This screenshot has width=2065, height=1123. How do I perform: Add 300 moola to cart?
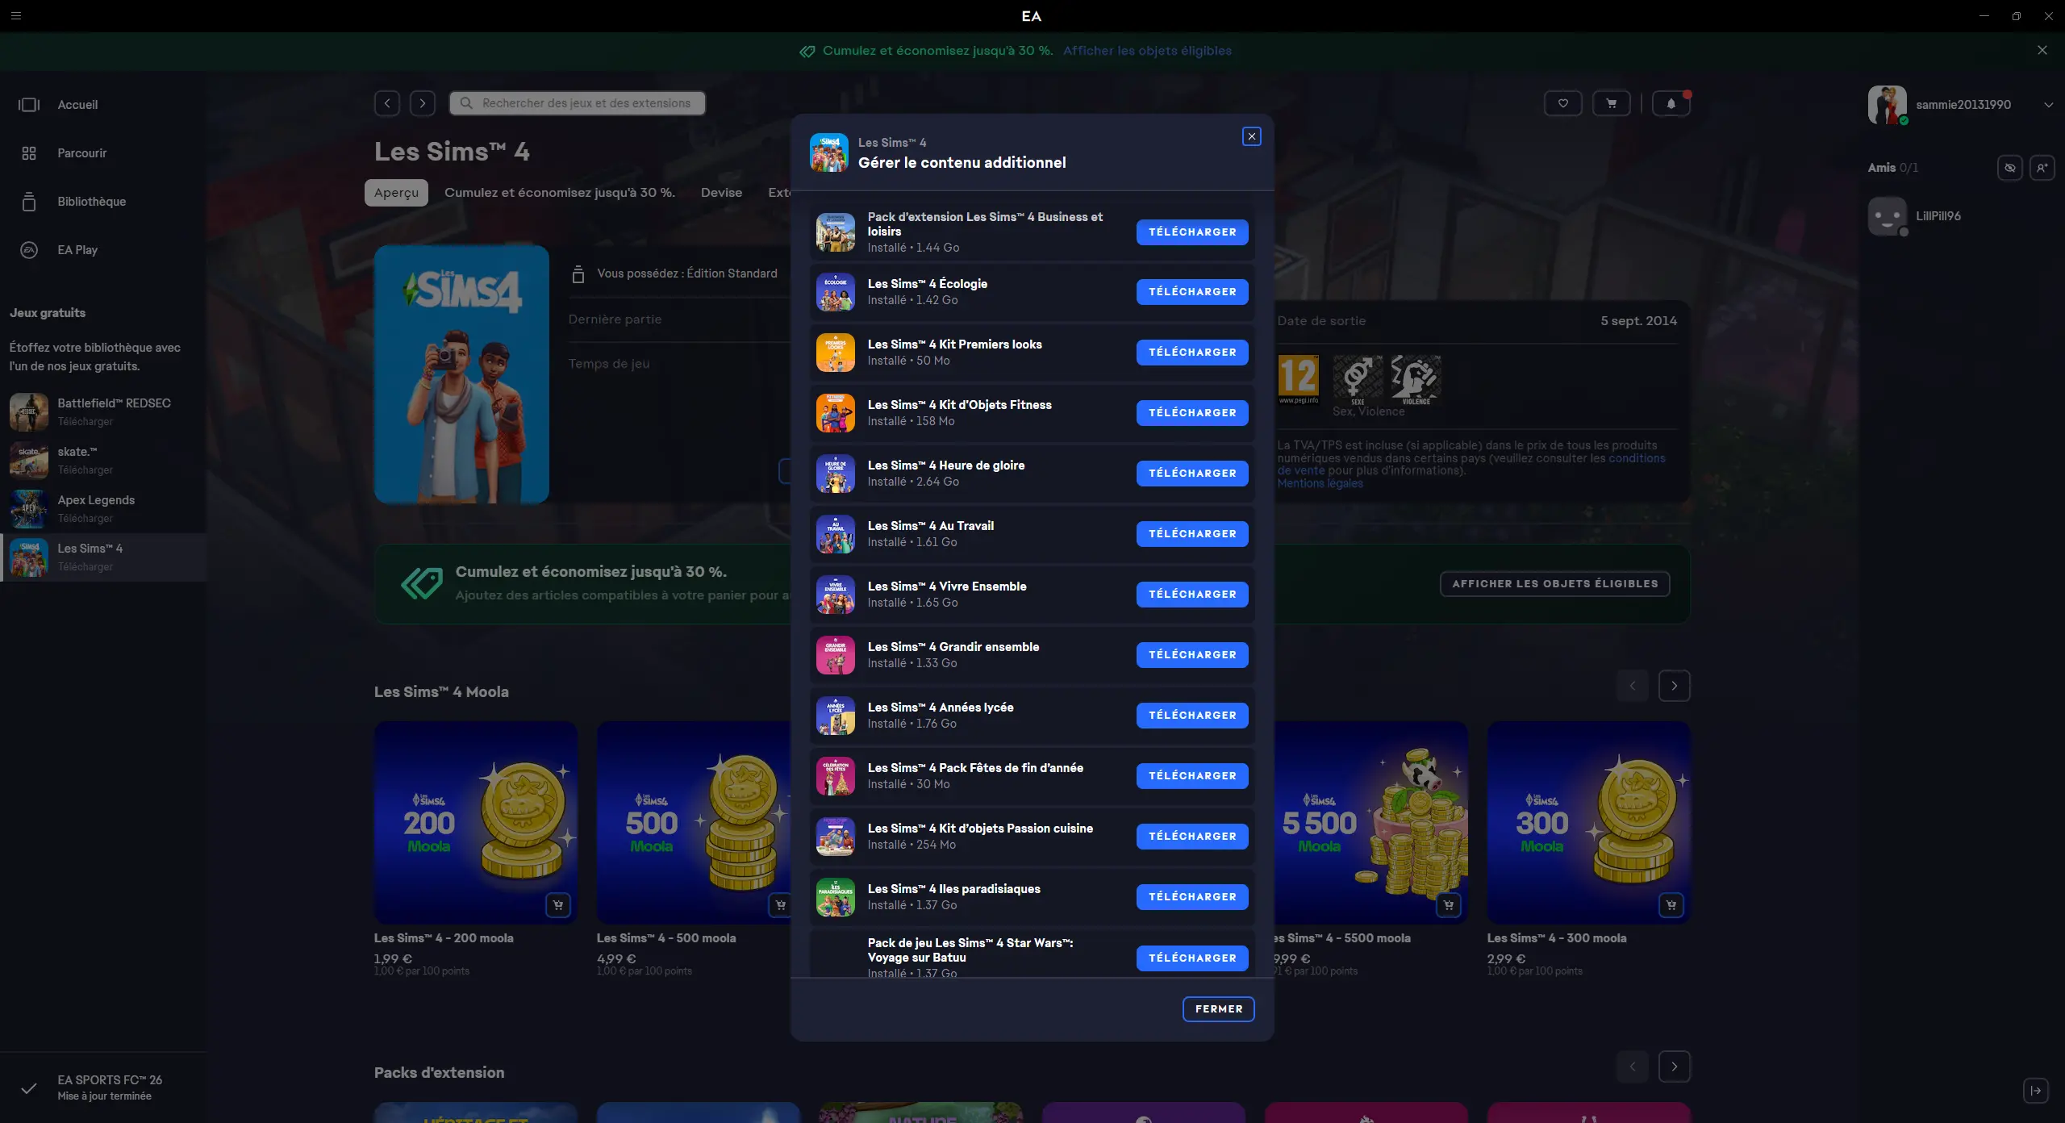1671,905
